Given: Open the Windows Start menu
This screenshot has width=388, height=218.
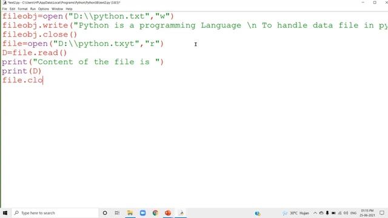Looking at the screenshot, I should coord(5,213).
